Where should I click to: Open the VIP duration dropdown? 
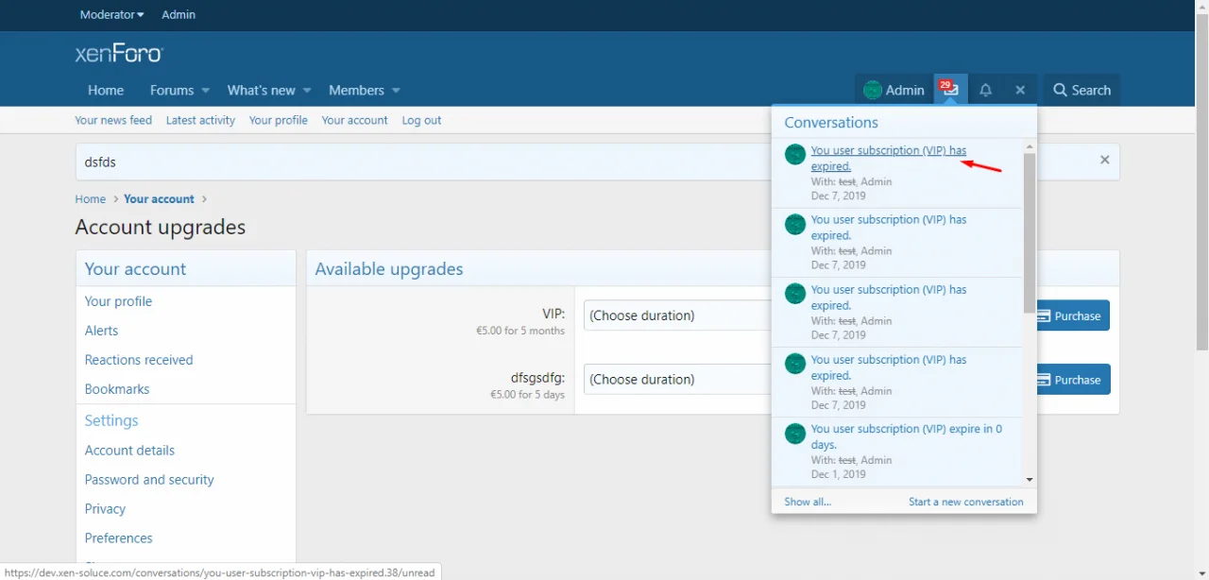pyautogui.click(x=678, y=316)
